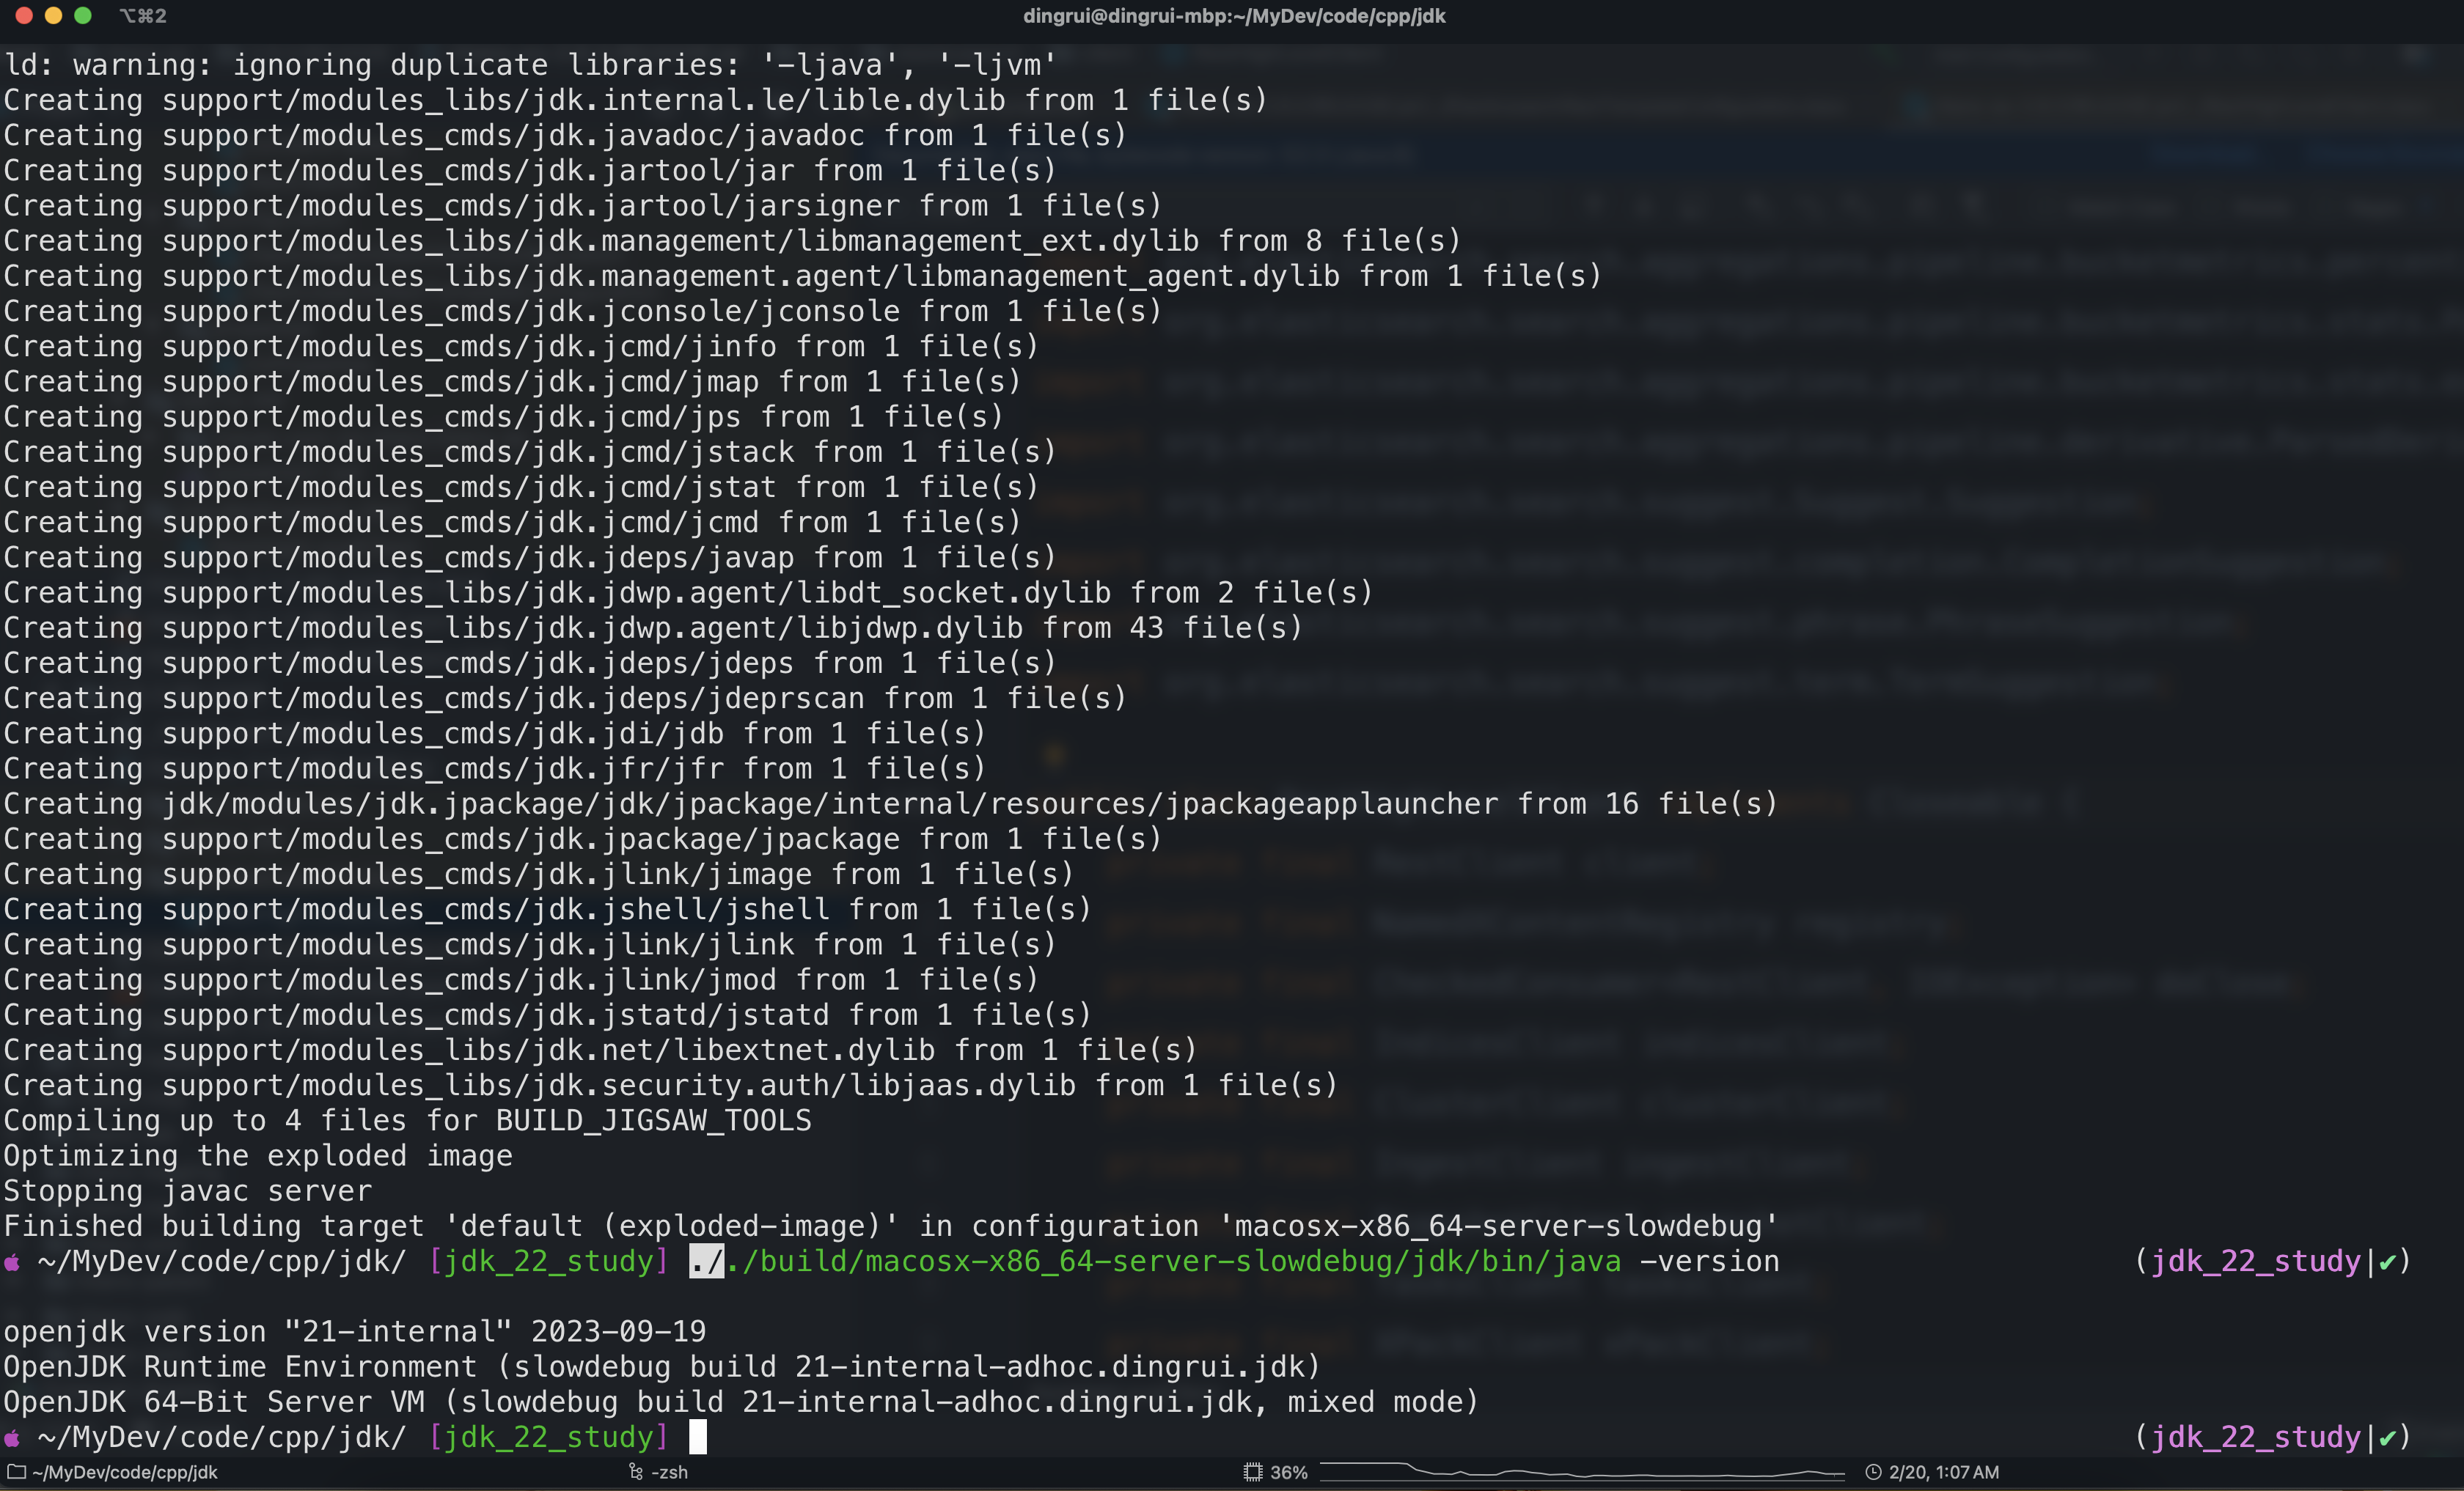
Task: Click the highlighted ./ at command start
Action: [706, 1261]
